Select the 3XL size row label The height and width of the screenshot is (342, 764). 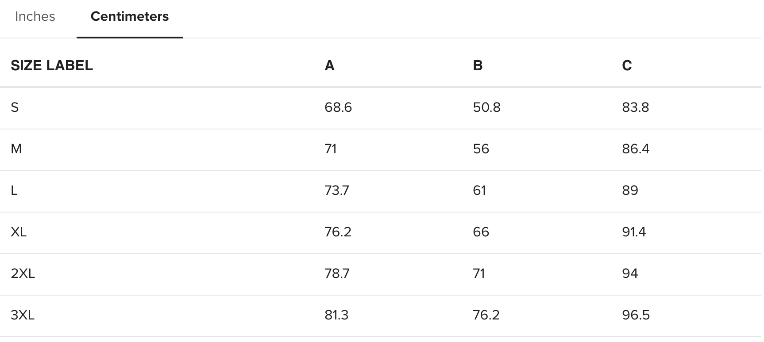coord(23,315)
